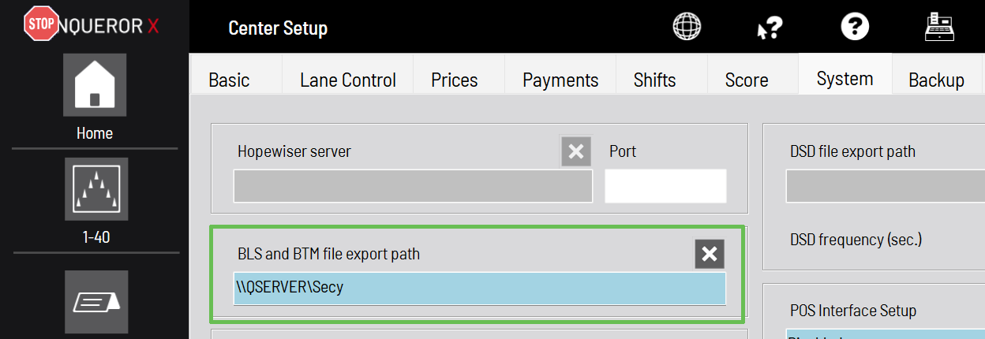Viewport: 985px width, 339px height.
Task: Open the Lane Control tab
Action: click(x=348, y=80)
